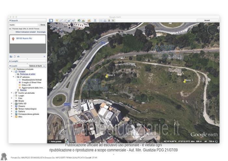
Task: Select the Bene 1 yellow placemark pin
Action: (x=185, y=81)
